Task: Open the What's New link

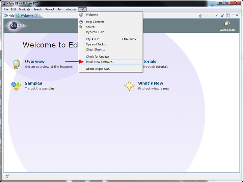Action: pyautogui.click(x=151, y=83)
